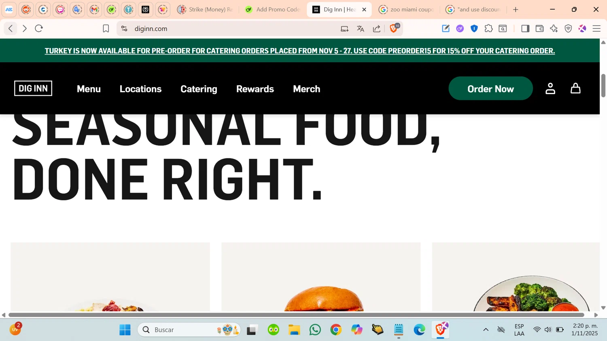The width and height of the screenshot is (607, 341).
Task: Switch to the Strike (Money) tab
Action: click(206, 9)
